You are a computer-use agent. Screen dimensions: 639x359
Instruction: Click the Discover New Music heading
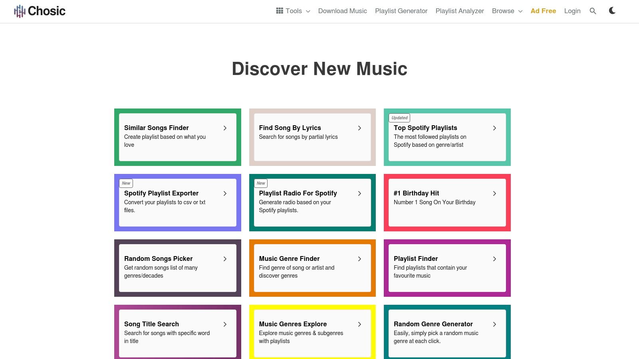click(x=319, y=69)
